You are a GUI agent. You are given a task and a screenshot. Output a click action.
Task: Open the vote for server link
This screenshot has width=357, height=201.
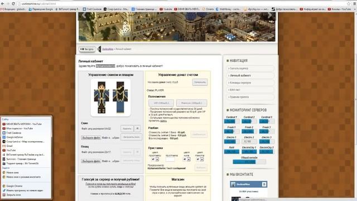[110, 184]
